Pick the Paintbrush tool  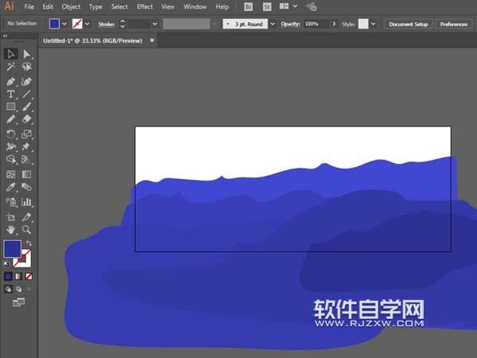tap(26, 107)
